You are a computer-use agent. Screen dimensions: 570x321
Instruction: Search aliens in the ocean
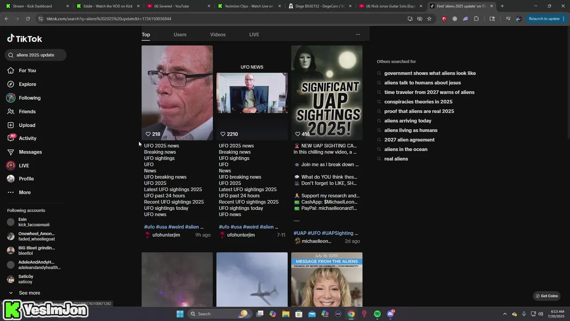pyautogui.click(x=406, y=149)
